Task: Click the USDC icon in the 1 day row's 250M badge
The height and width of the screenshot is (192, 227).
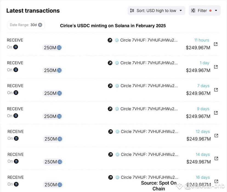Action: tap(58, 70)
